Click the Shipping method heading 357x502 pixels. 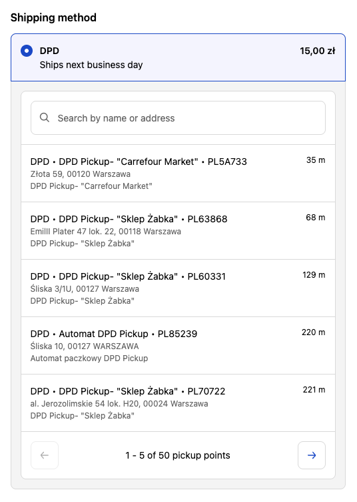pos(53,17)
